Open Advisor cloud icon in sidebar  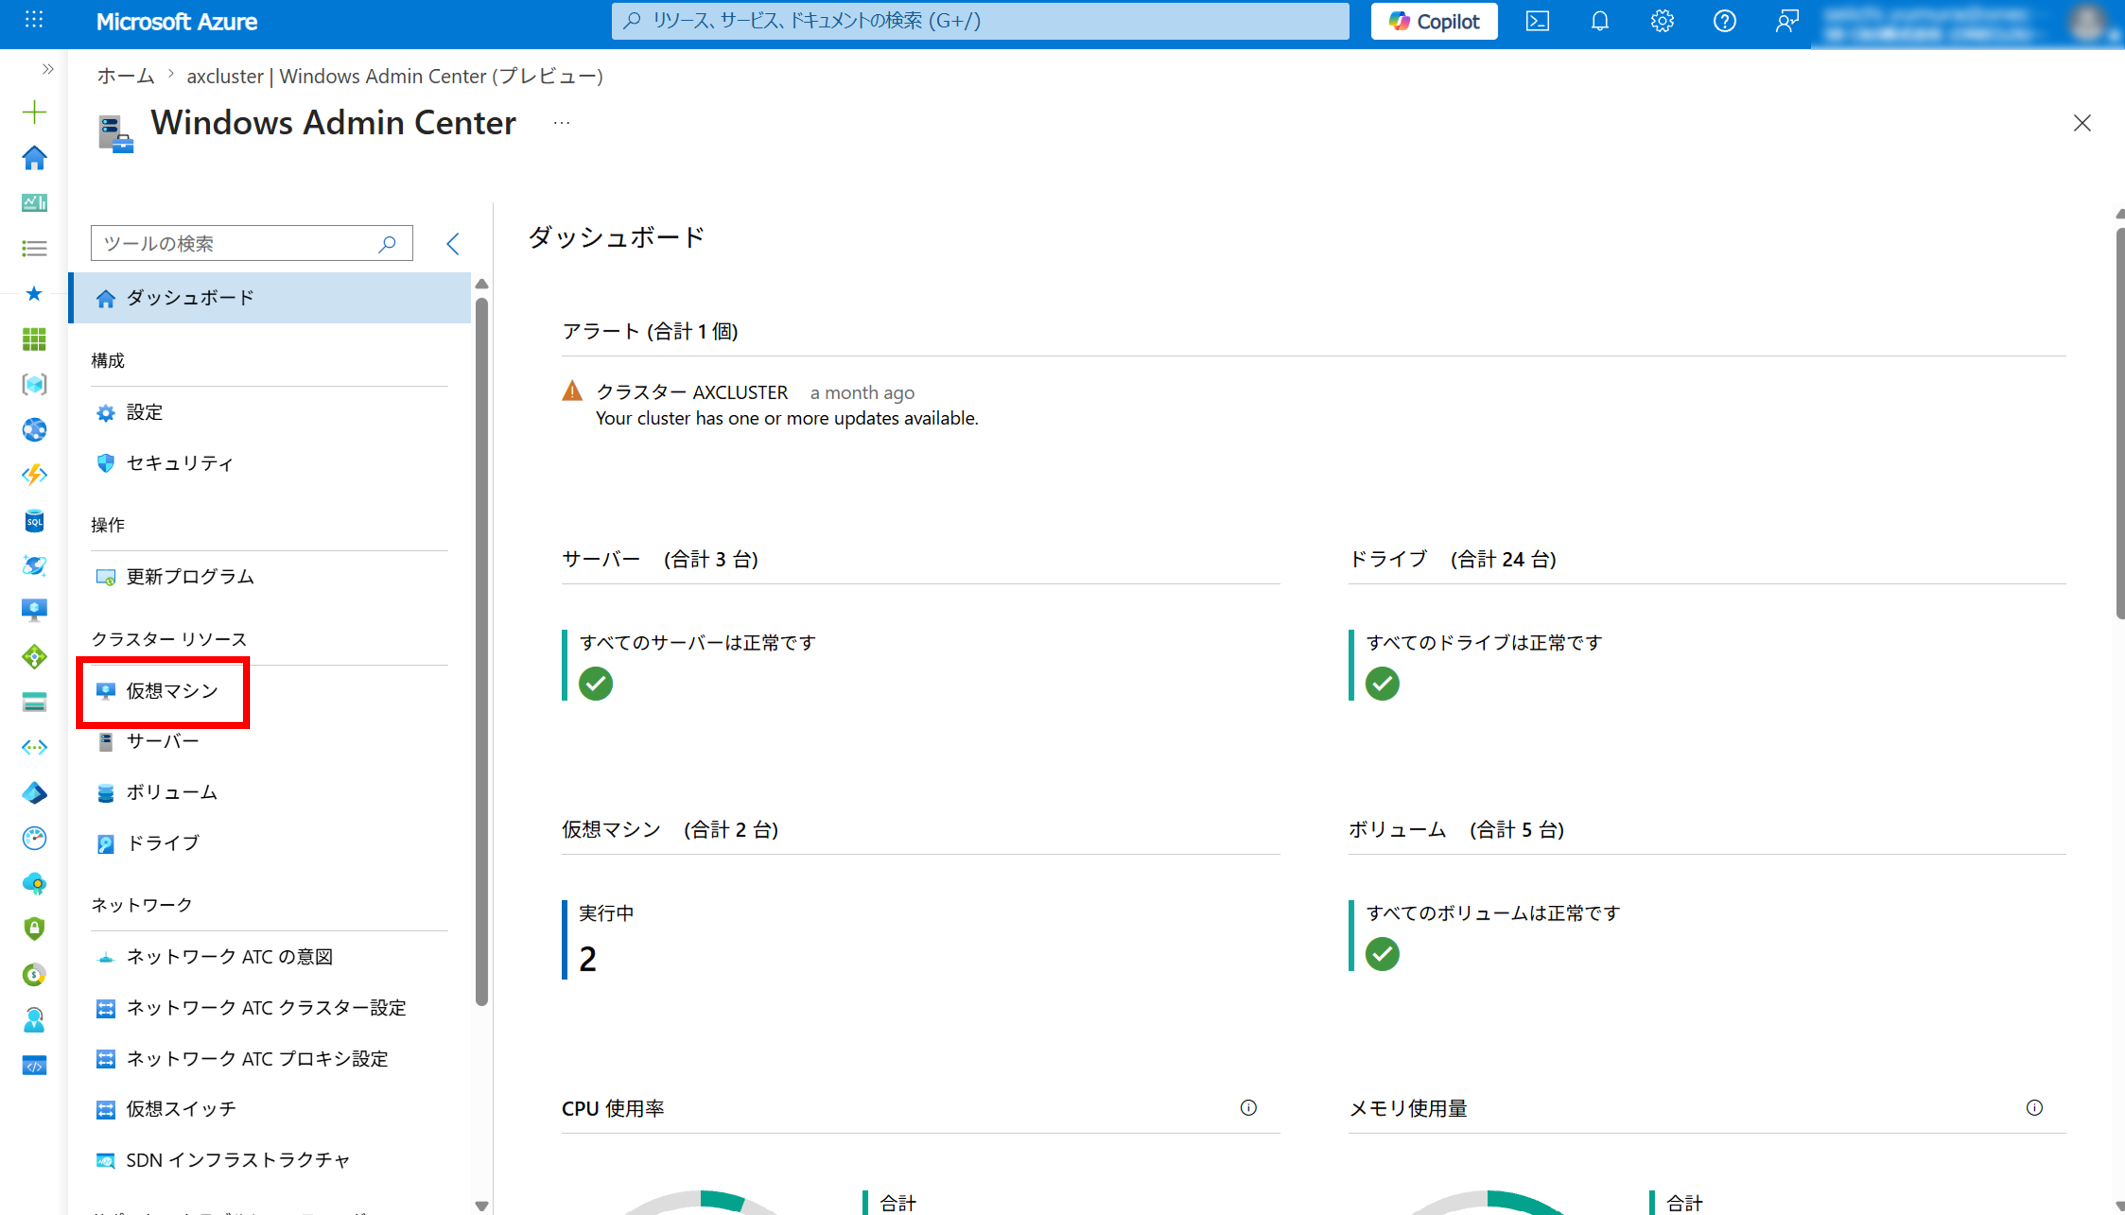34,884
